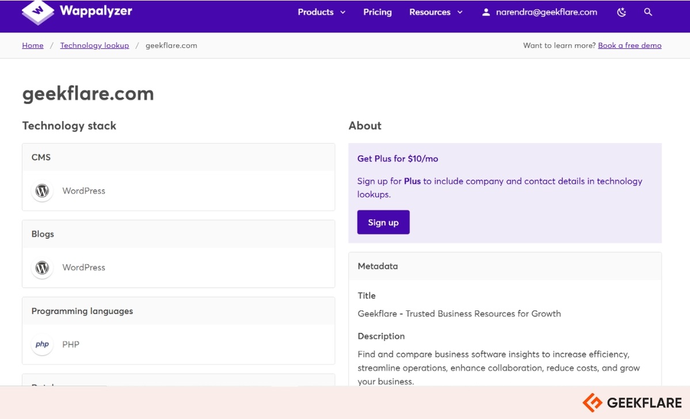This screenshot has height=419, width=690.
Task: Click the CMS category header
Action: pos(178,157)
